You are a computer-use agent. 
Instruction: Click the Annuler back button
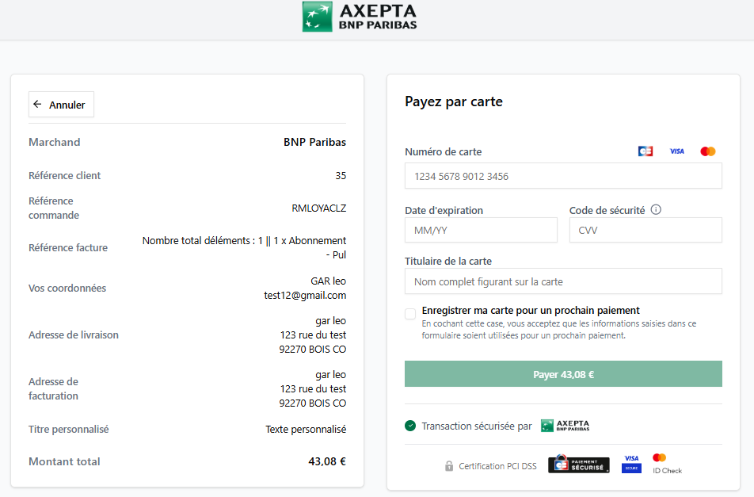coord(61,105)
